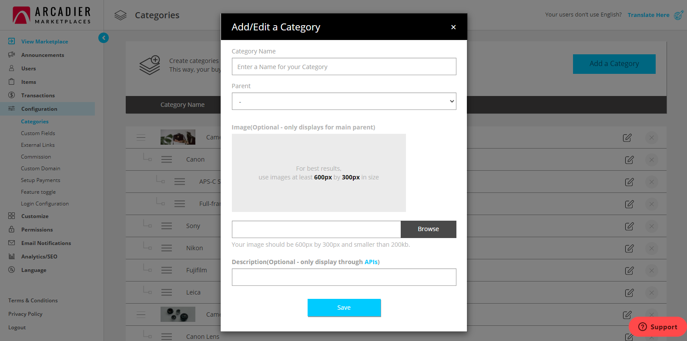The height and width of the screenshot is (341, 687).
Task: Open Setup Payments
Action: click(40, 180)
